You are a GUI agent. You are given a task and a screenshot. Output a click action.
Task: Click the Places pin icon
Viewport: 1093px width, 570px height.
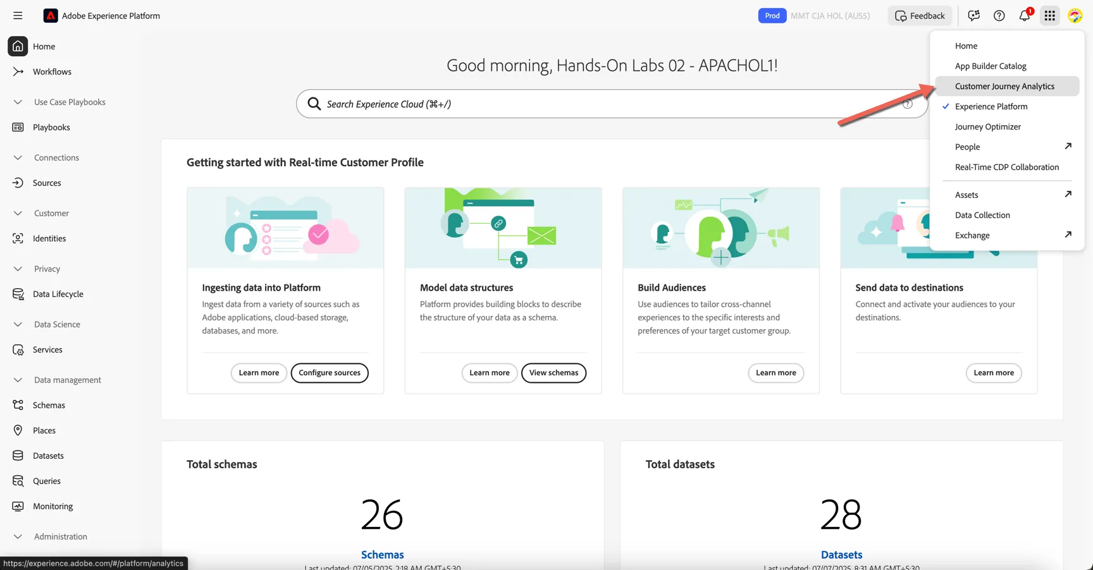[x=18, y=430]
